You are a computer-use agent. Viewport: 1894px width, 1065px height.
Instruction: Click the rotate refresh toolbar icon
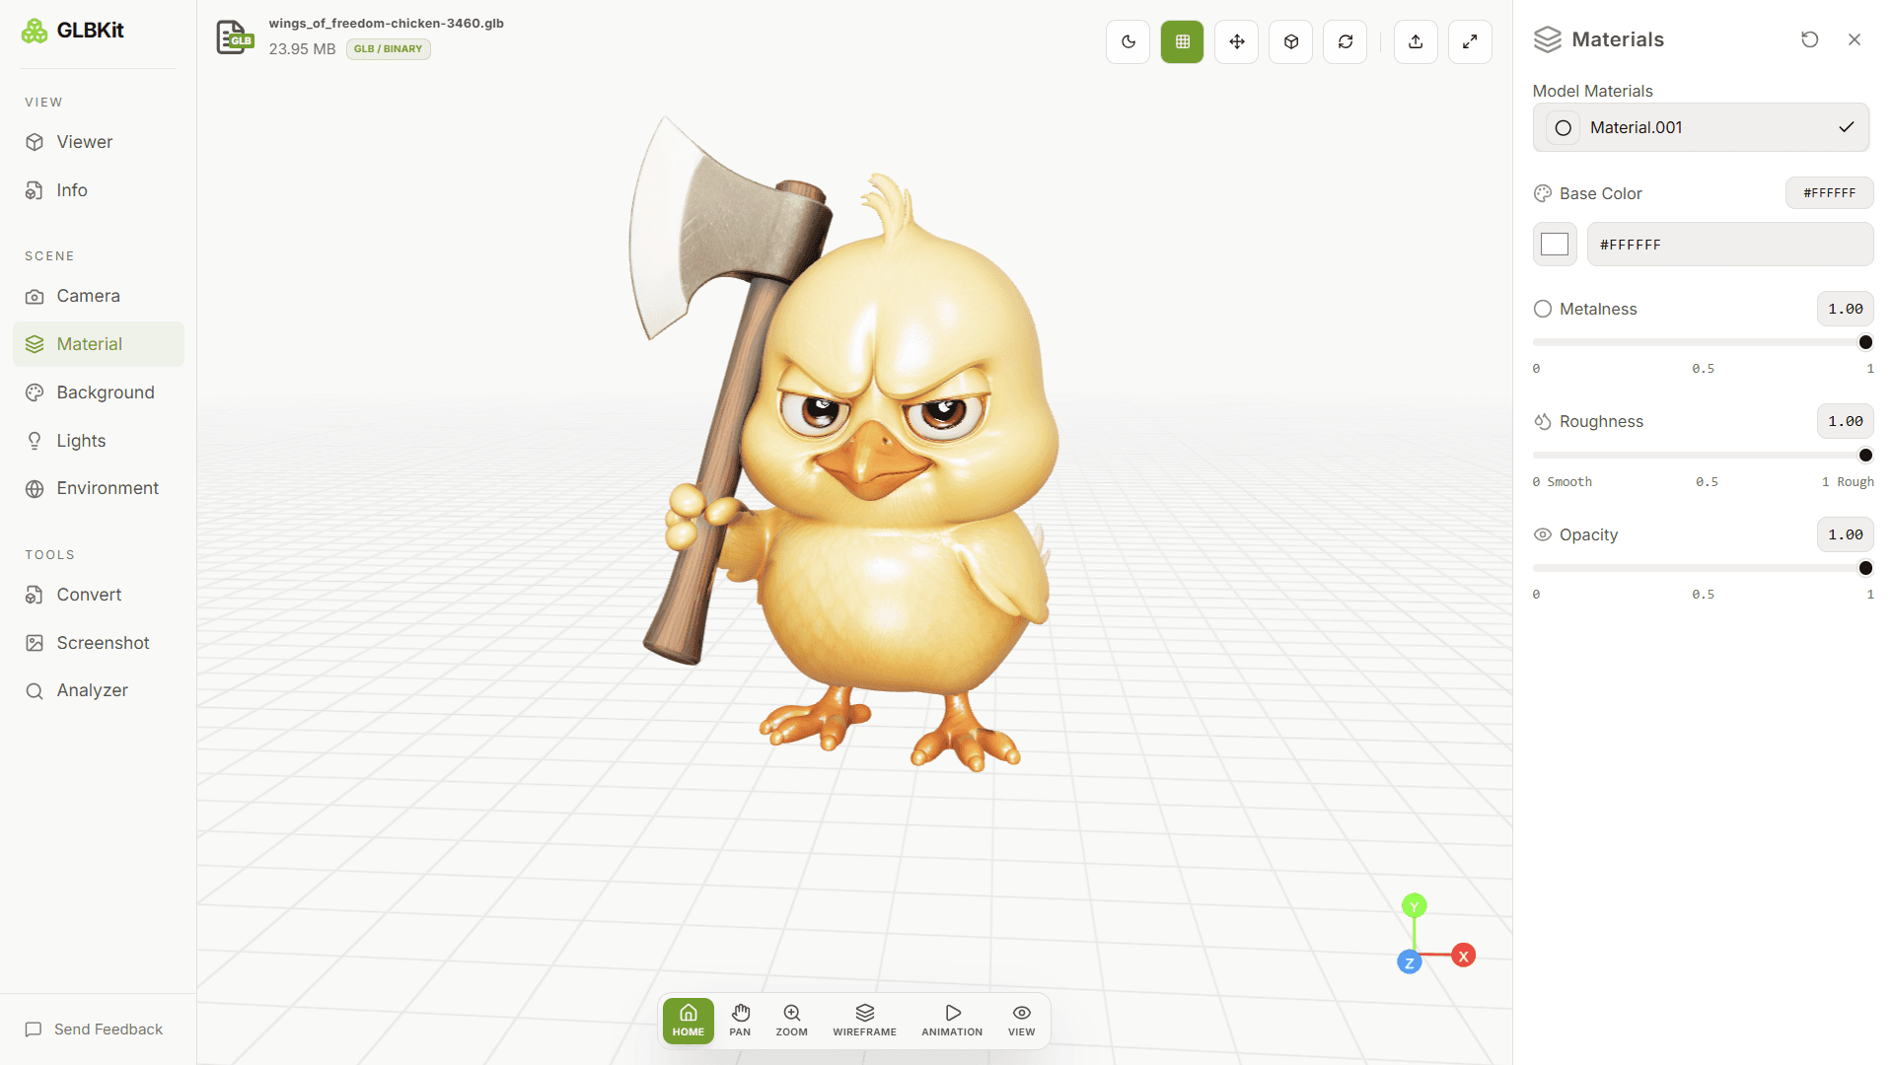(1345, 41)
